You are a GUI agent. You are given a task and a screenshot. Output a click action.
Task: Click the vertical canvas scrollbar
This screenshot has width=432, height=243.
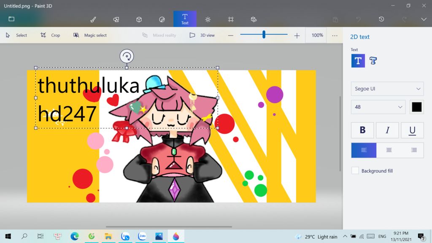(340, 134)
